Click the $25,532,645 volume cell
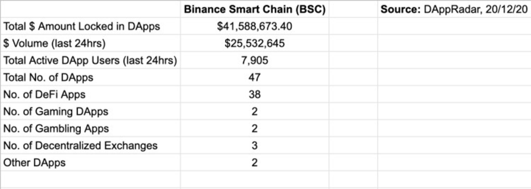The image size is (531, 189). pyautogui.click(x=254, y=44)
